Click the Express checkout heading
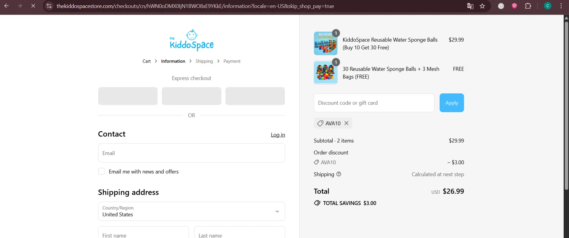Image resolution: width=569 pixels, height=238 pixels. point(192,78)
